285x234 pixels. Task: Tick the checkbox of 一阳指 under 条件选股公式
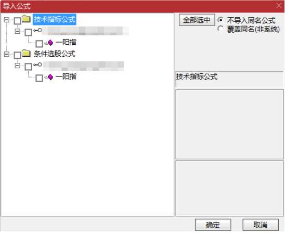click(39, 78)
